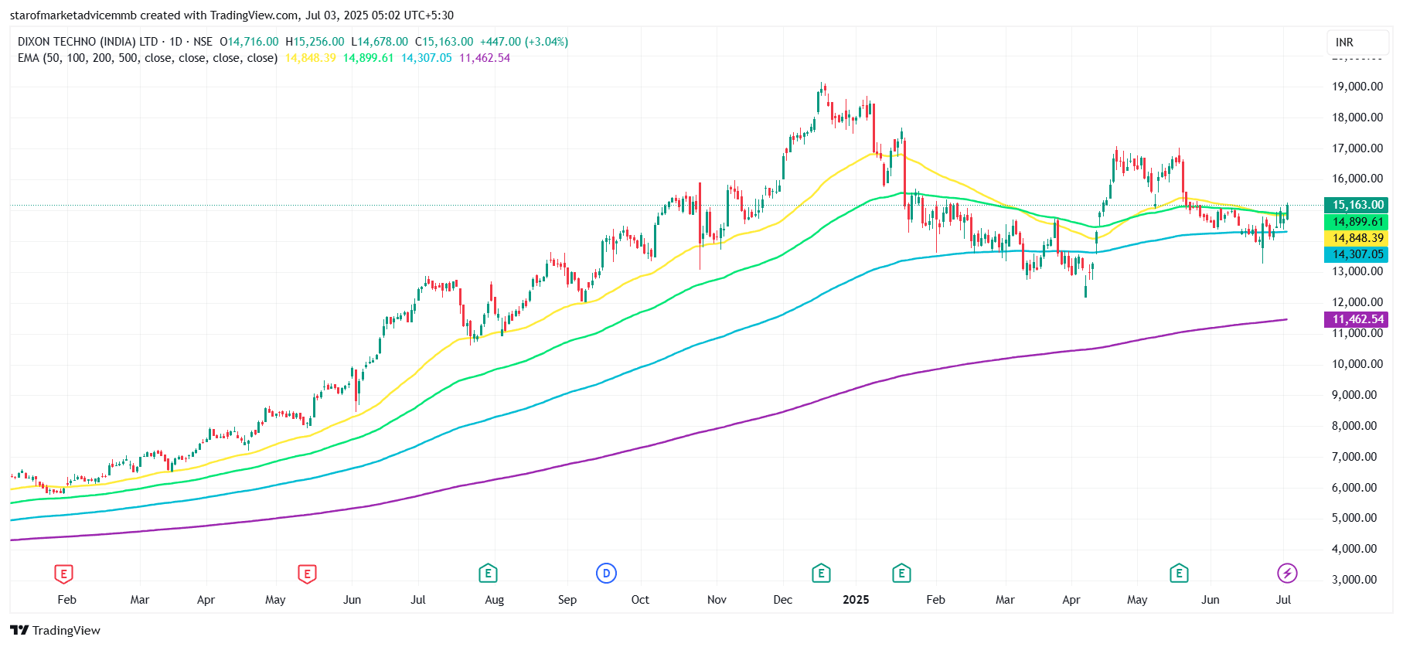Open the red E earnings marker right of May 2024
Viewport: 1403px width, 647px height.
pyautogui.click(x=308, y=574)
